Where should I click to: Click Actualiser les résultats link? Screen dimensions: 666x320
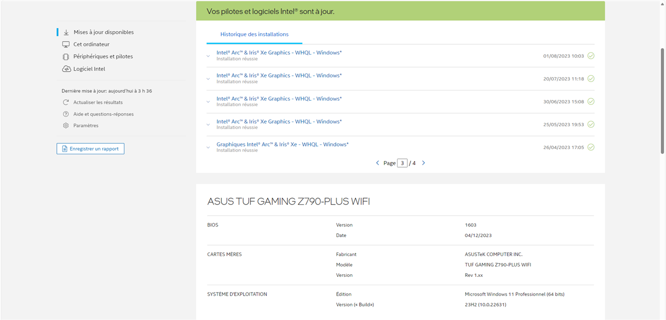(x=98, y=102)
